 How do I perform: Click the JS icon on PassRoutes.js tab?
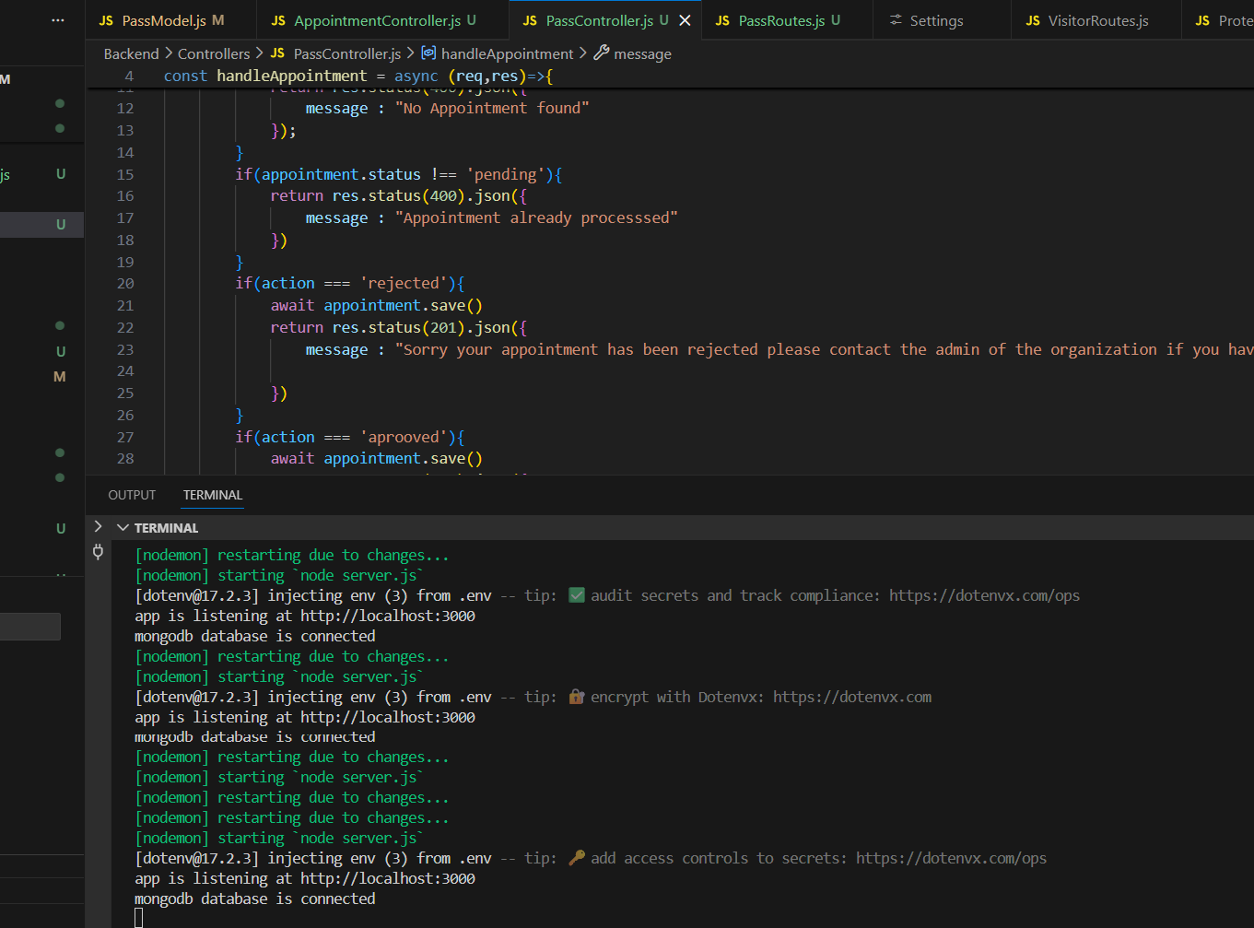(722, 20)
